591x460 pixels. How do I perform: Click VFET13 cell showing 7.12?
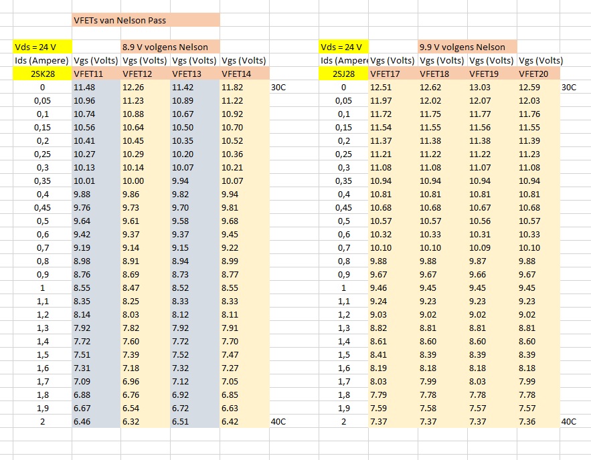tap(195, 381)
